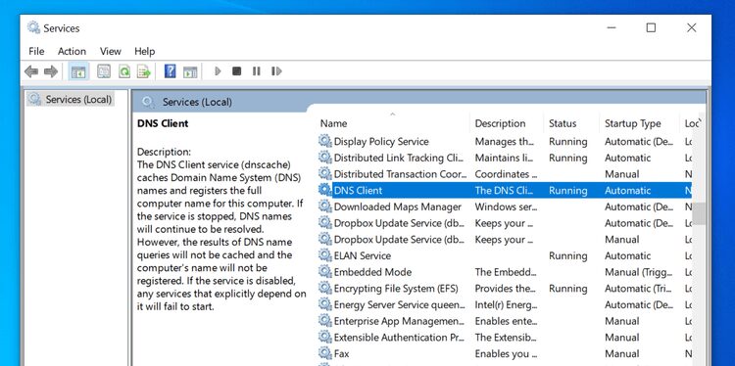The height and width of the screenshot is (366, 735).
Task: Click the Services title bar icon
Action: (33, 27)
